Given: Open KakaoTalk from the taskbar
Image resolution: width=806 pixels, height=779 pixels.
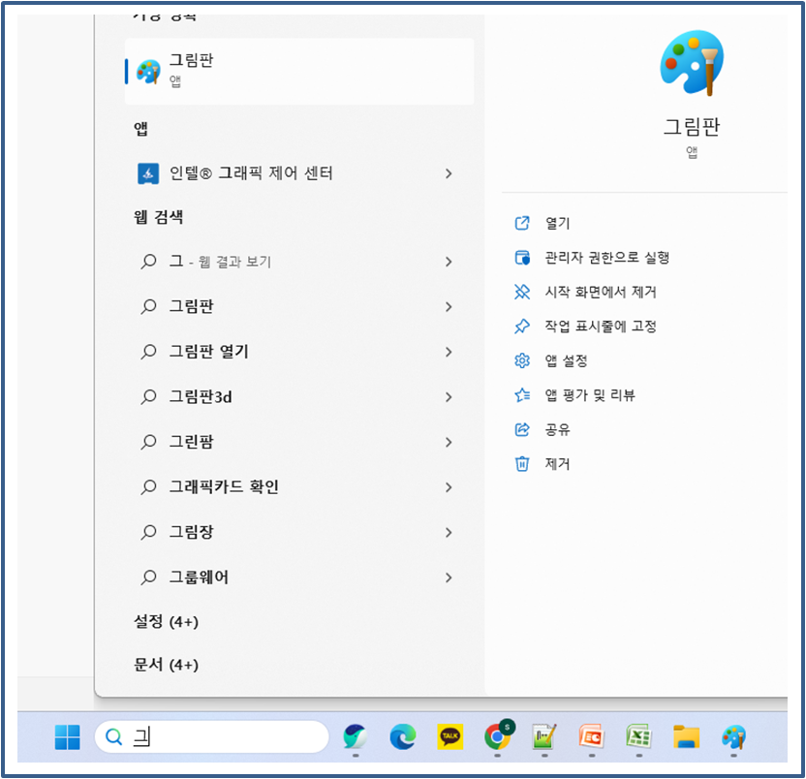Looking at the screenshot, I should [x=451, y=737].
